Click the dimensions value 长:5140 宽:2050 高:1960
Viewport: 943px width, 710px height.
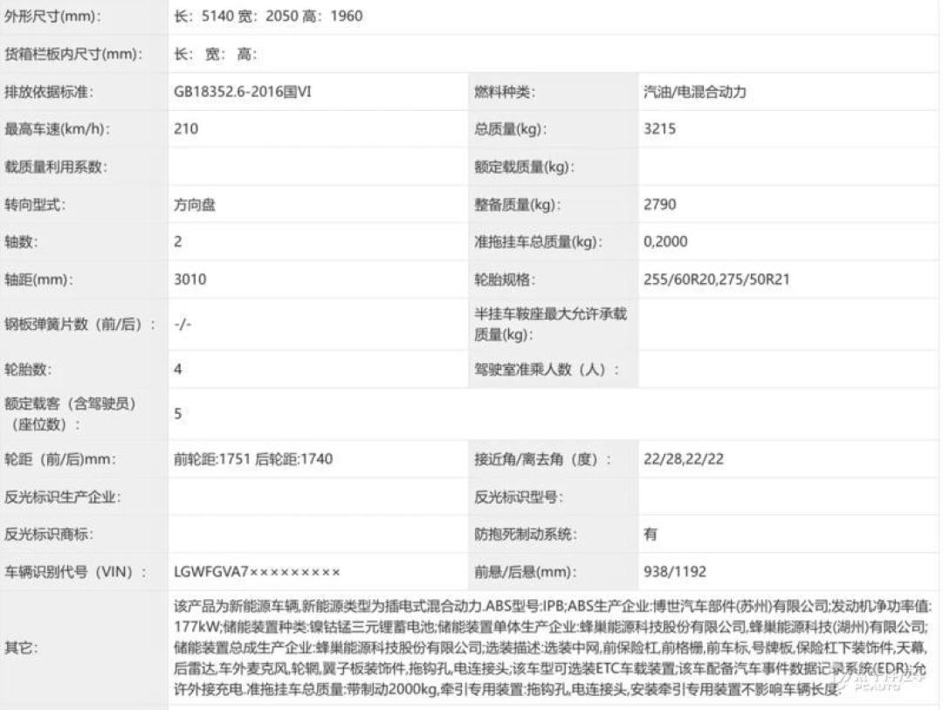pos(268,17)
